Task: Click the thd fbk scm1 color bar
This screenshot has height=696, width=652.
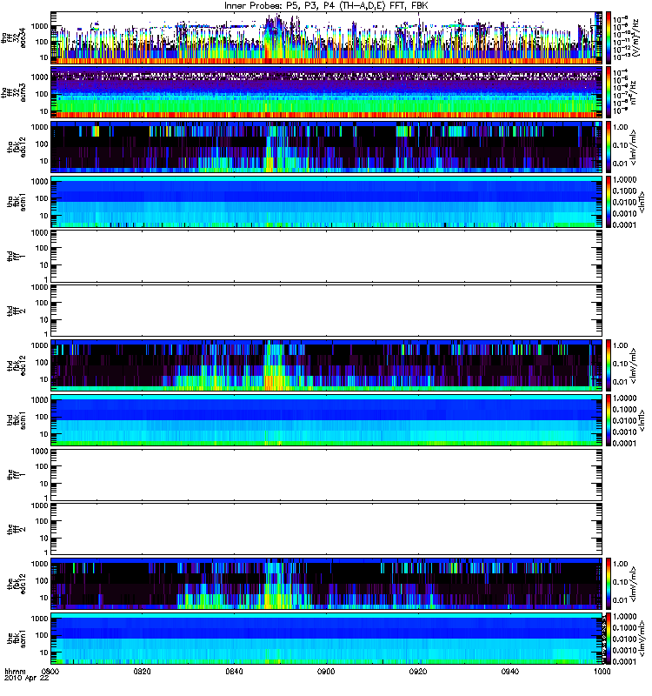Action: (609, 420)
